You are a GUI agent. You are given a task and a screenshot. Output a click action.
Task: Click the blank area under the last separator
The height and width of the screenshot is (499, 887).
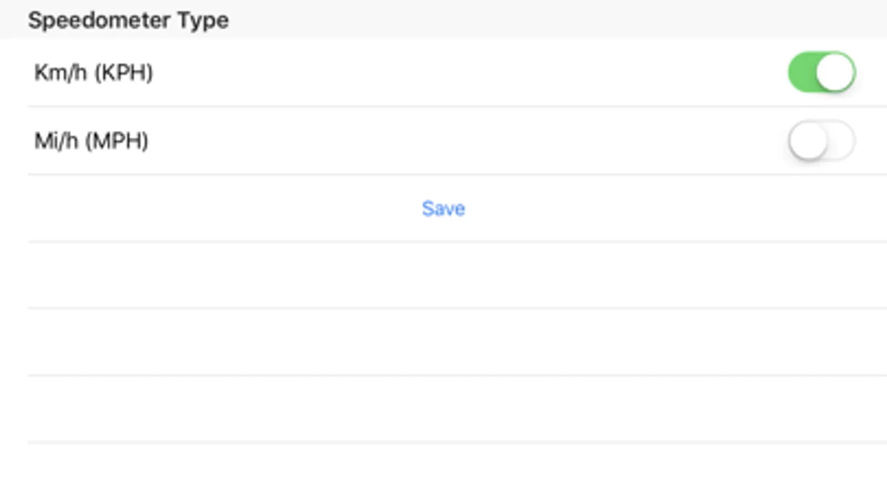pyautogui.click(x=443, y=471)
